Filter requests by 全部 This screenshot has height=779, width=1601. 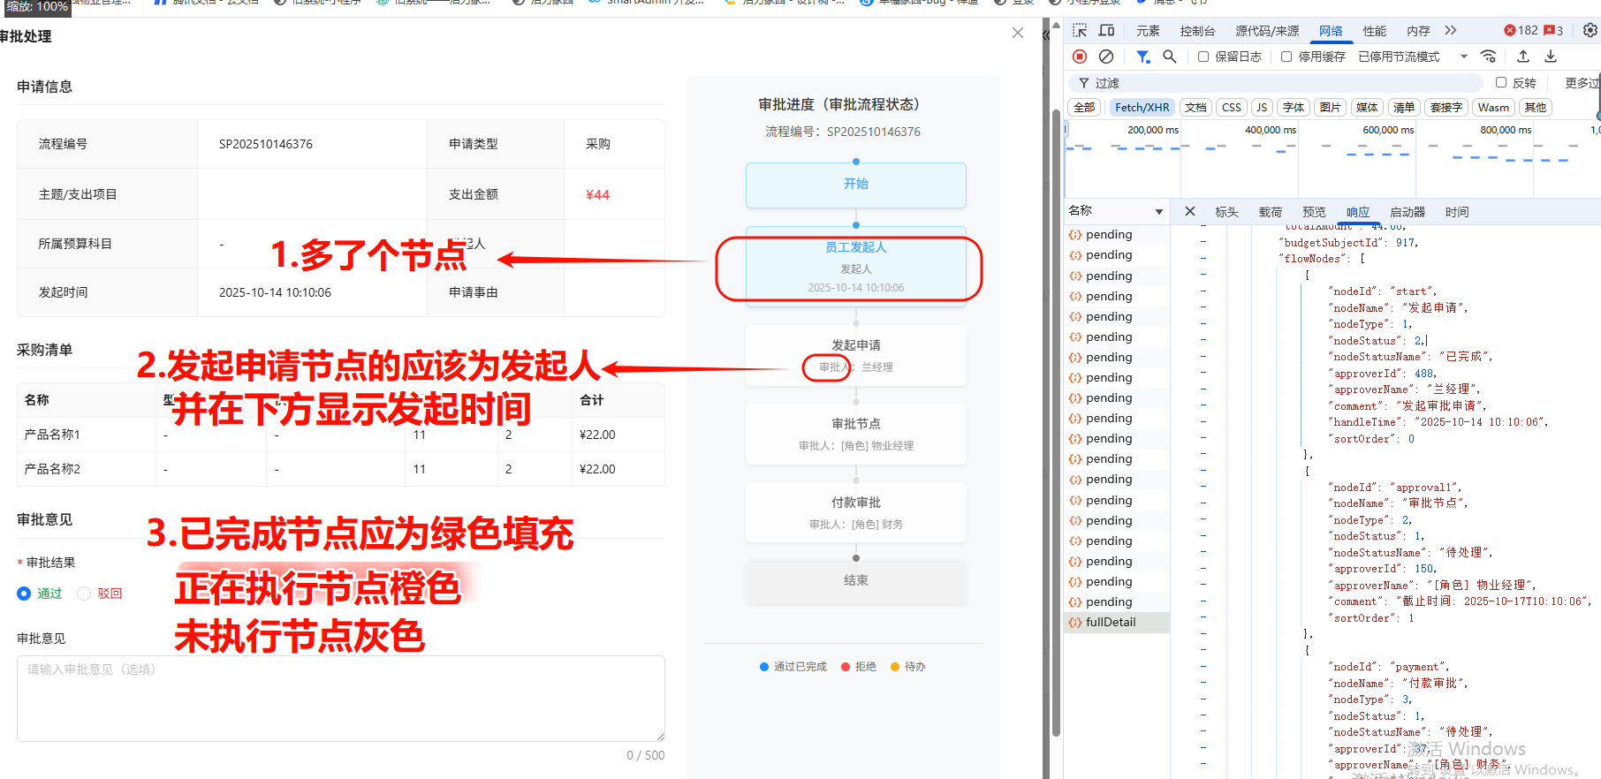click(1084, 108)
